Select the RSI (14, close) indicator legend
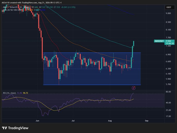Viewport: 177px width, 133px height. (9, 93)
